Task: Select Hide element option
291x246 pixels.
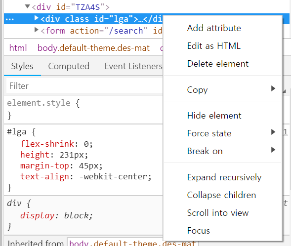Action: click(214, 116)
